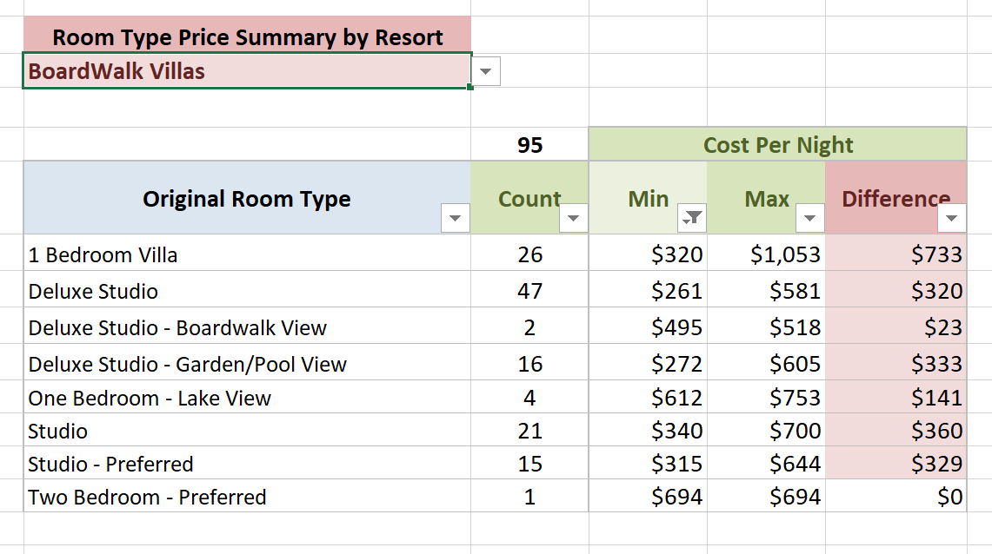The width and height of the screenshot is (992, 554).
Task: Select Deluxe Studio - Garden/Pool View cell
Action: click(187, 365)
